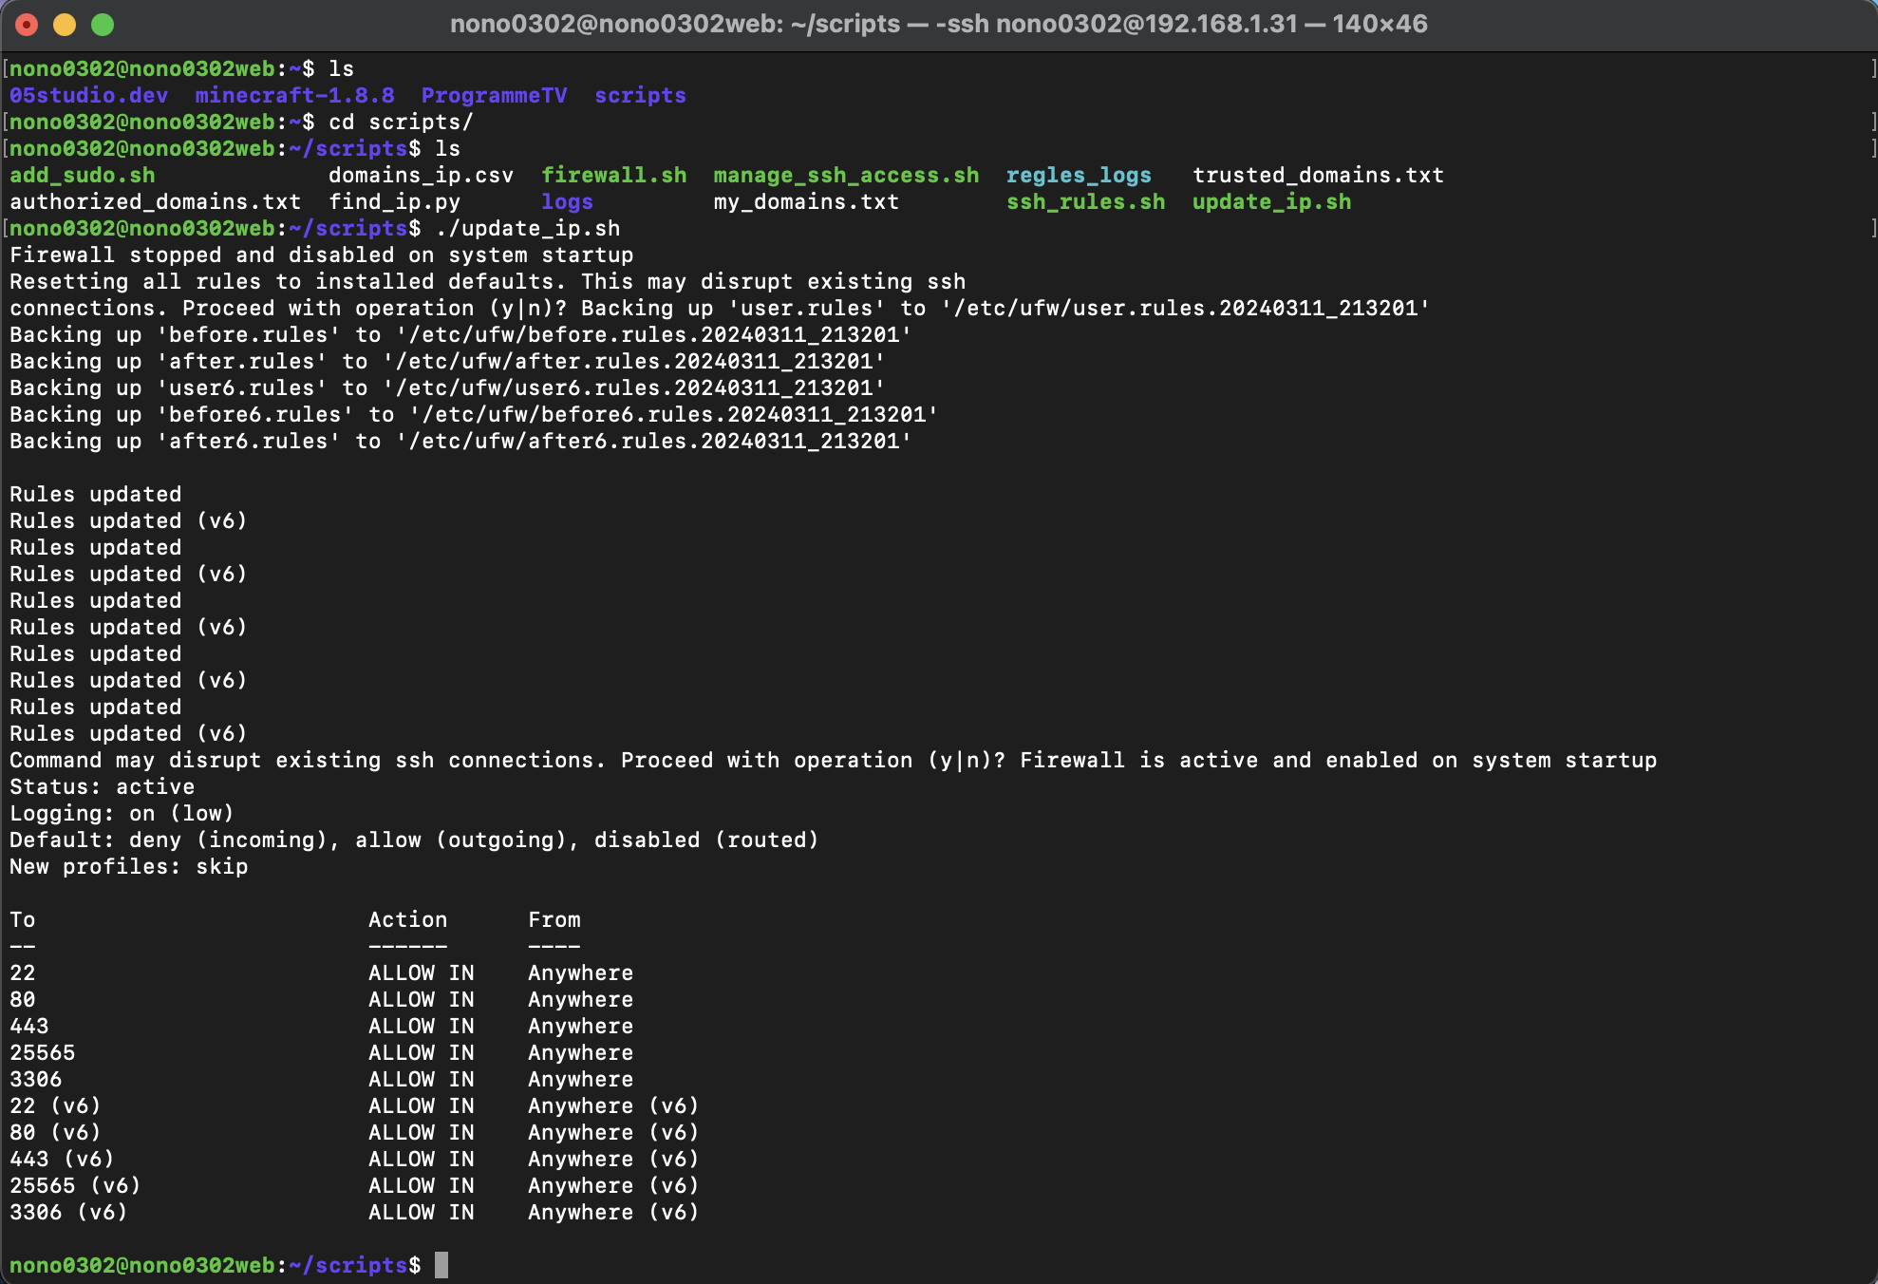This screenshot has width=1878, height=1284.
Task: Click the 'Action' column header
Action: tap(408, 919)
